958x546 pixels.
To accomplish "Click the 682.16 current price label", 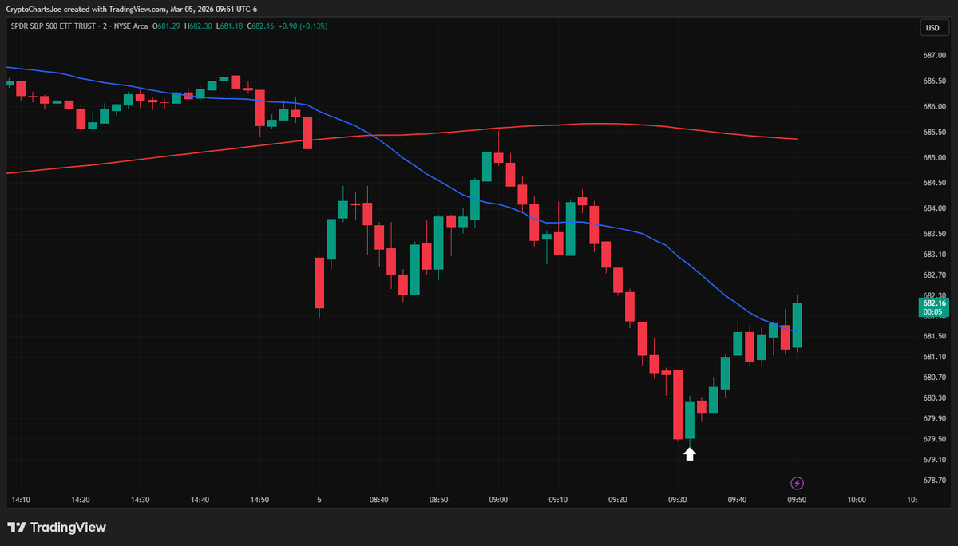I will (x=934, y=303).
